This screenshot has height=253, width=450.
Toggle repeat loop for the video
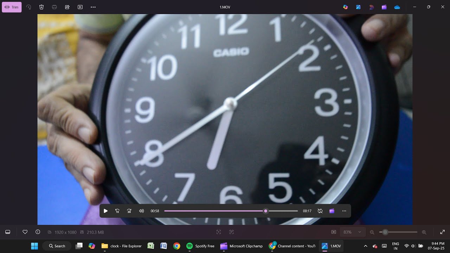point(320,211)
